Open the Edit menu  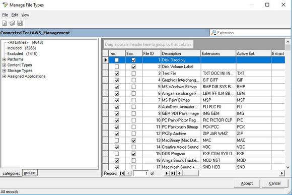click(x=15, y=15)
